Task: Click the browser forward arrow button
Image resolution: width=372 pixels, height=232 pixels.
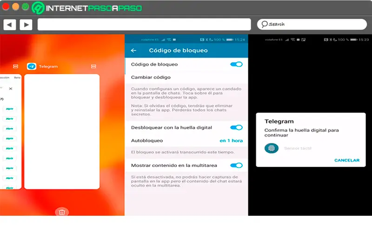Action: click(26, 25)
